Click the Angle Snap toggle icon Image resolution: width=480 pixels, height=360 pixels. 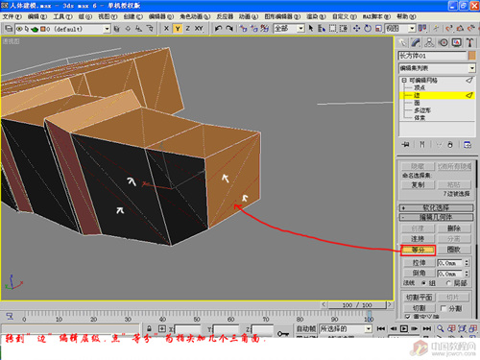[x=460, y=29]
